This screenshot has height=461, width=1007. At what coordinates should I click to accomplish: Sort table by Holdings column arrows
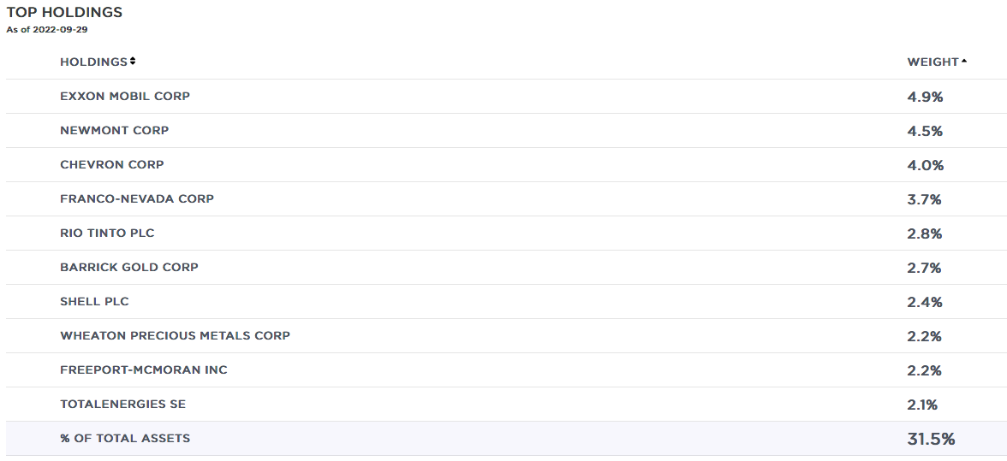coord(132,62)
